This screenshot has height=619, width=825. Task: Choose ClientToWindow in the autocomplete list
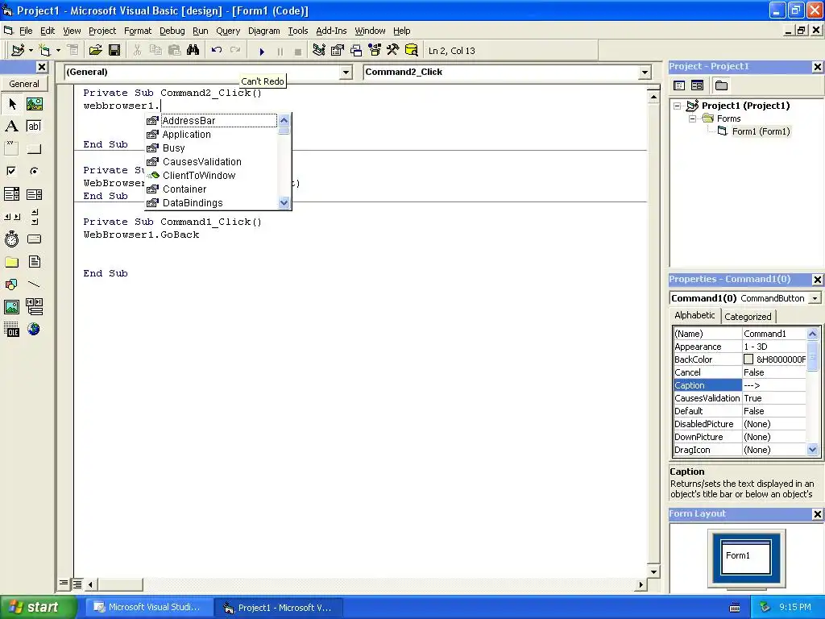click(x=199, y=175)
